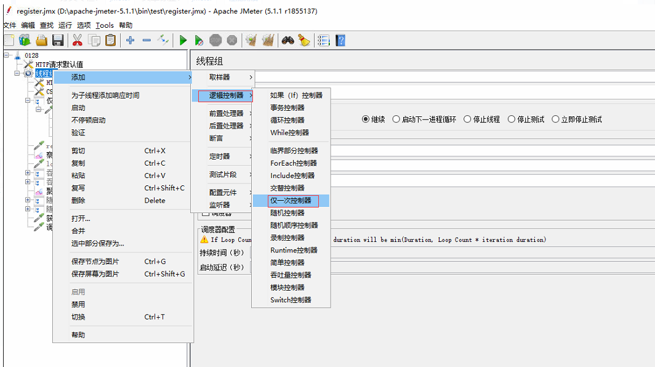Click the test plan flask icon for 0128
The image size is (655, 367).
click(17, 55)
